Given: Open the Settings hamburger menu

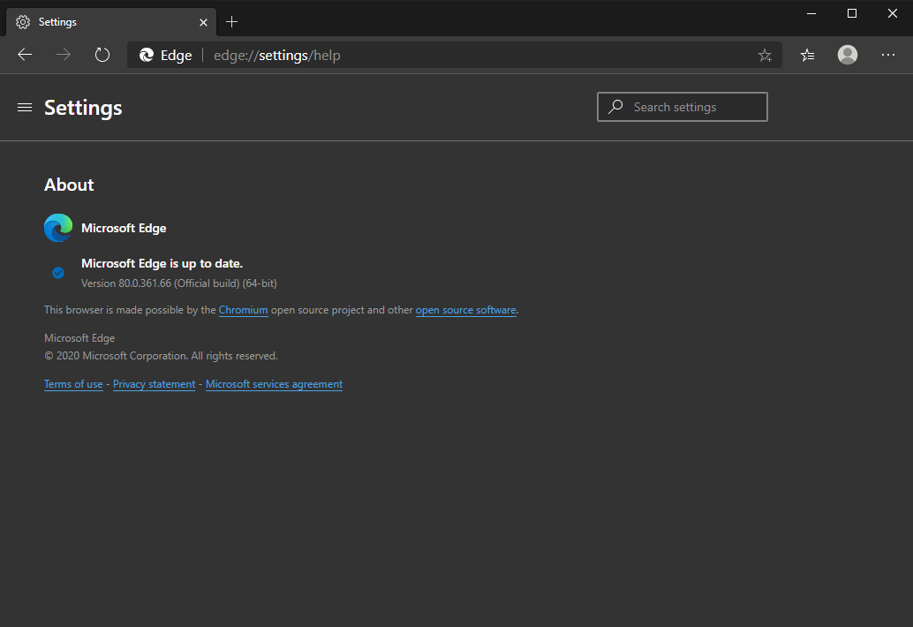Looking at the screenshot, I should pos(25,107).
